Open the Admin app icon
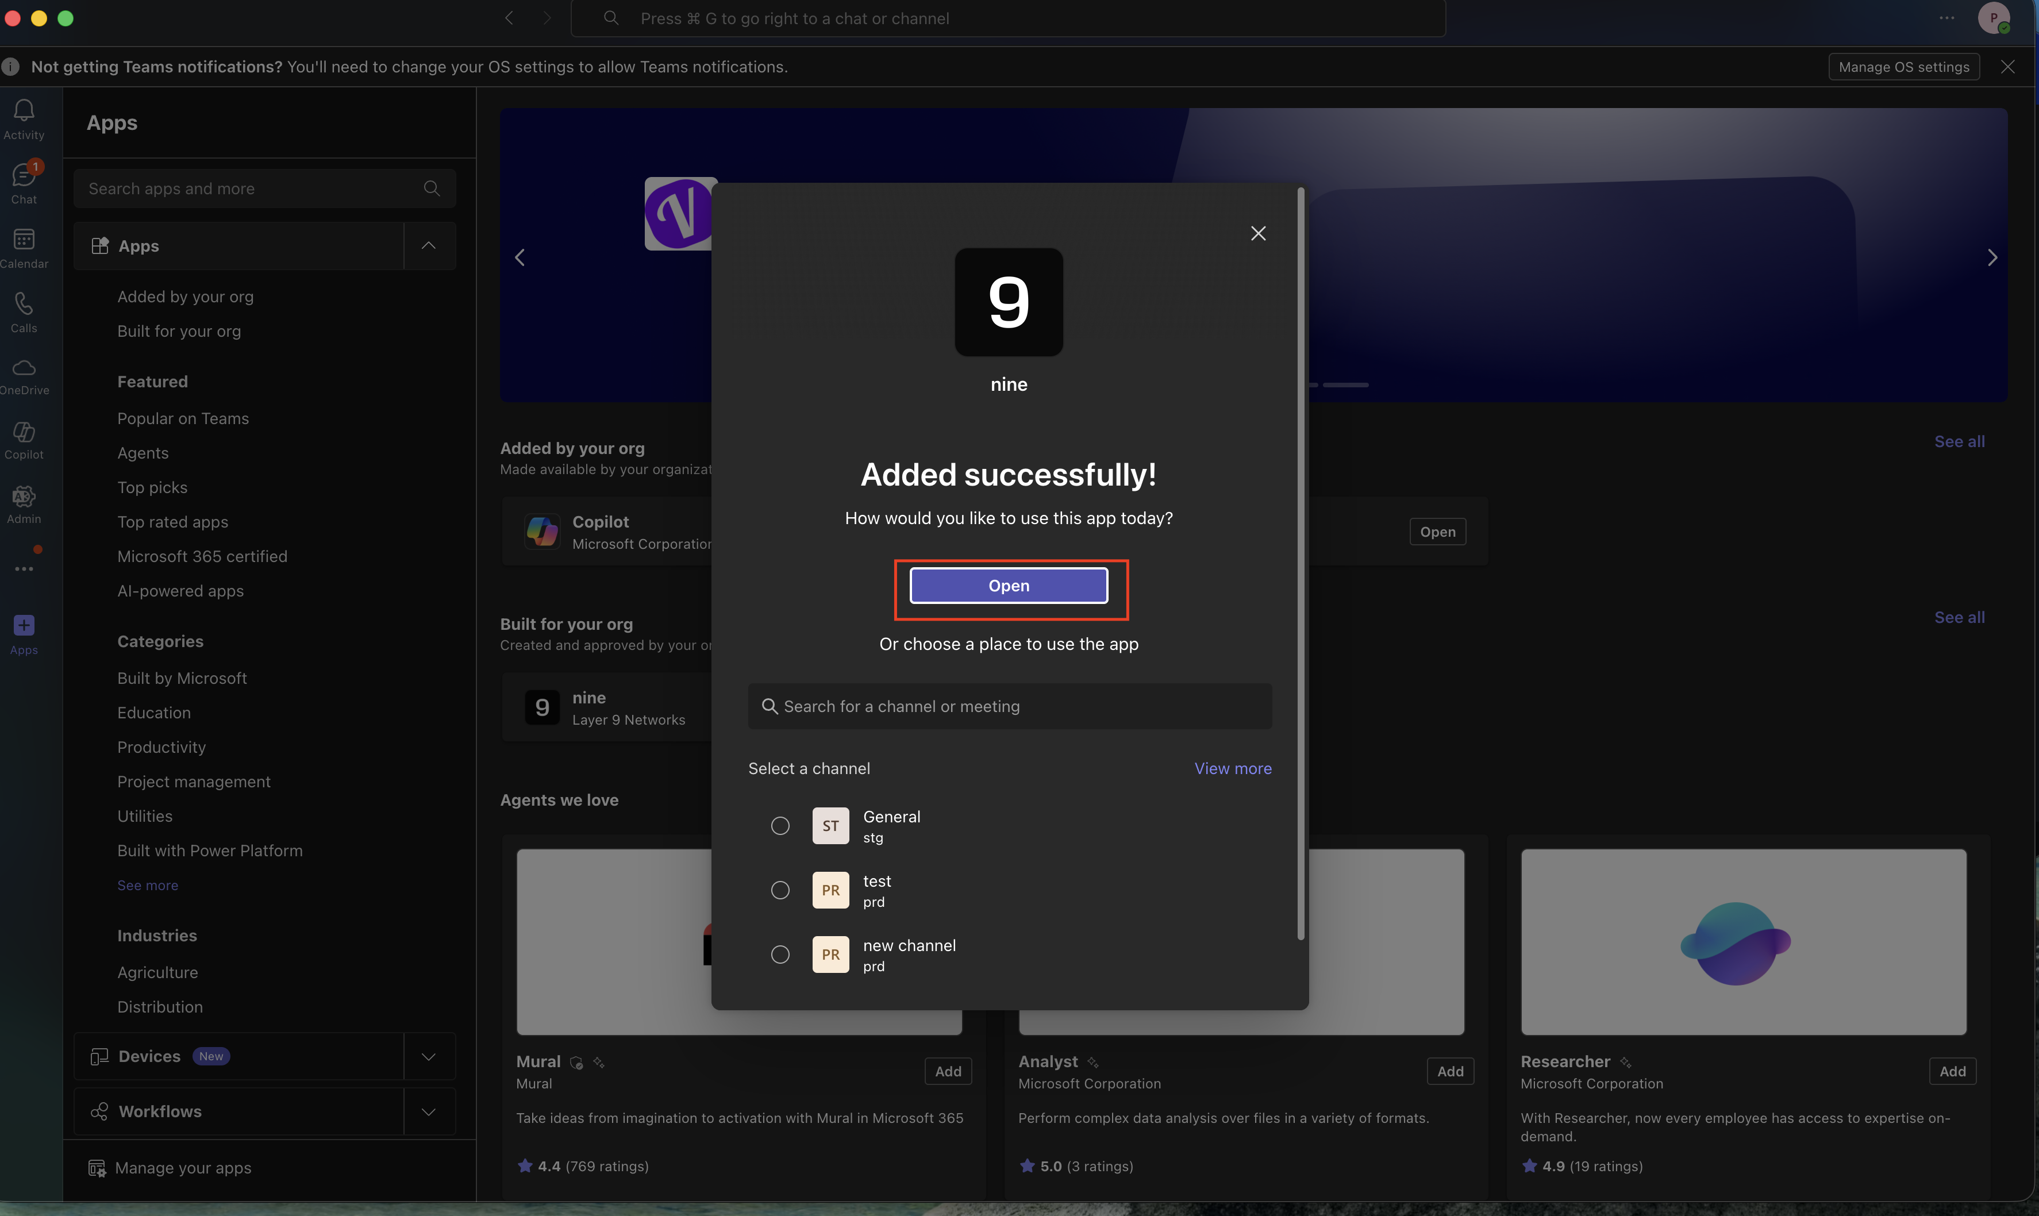 (x=24, y=496)
